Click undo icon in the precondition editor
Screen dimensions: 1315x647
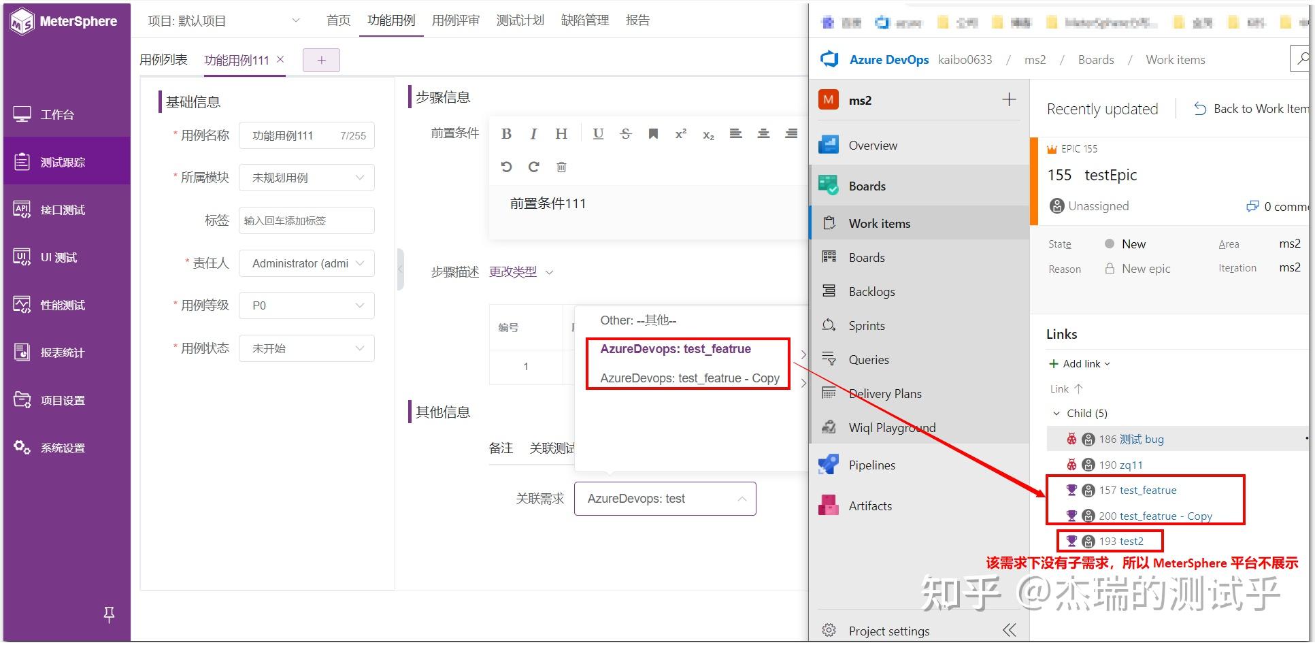tap(506, 167)
